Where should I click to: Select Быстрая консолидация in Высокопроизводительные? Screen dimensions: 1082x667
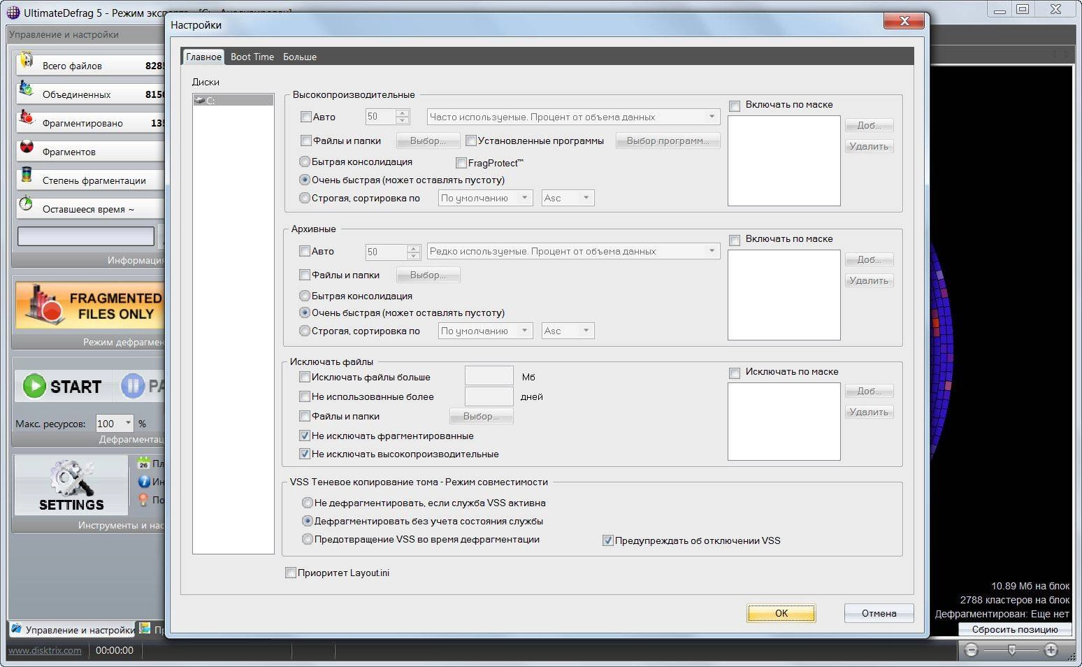tap(305, 162)
